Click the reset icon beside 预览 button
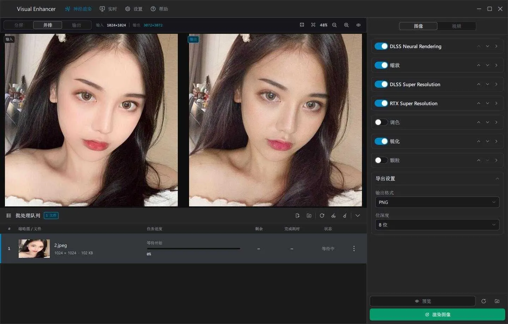 484,301
